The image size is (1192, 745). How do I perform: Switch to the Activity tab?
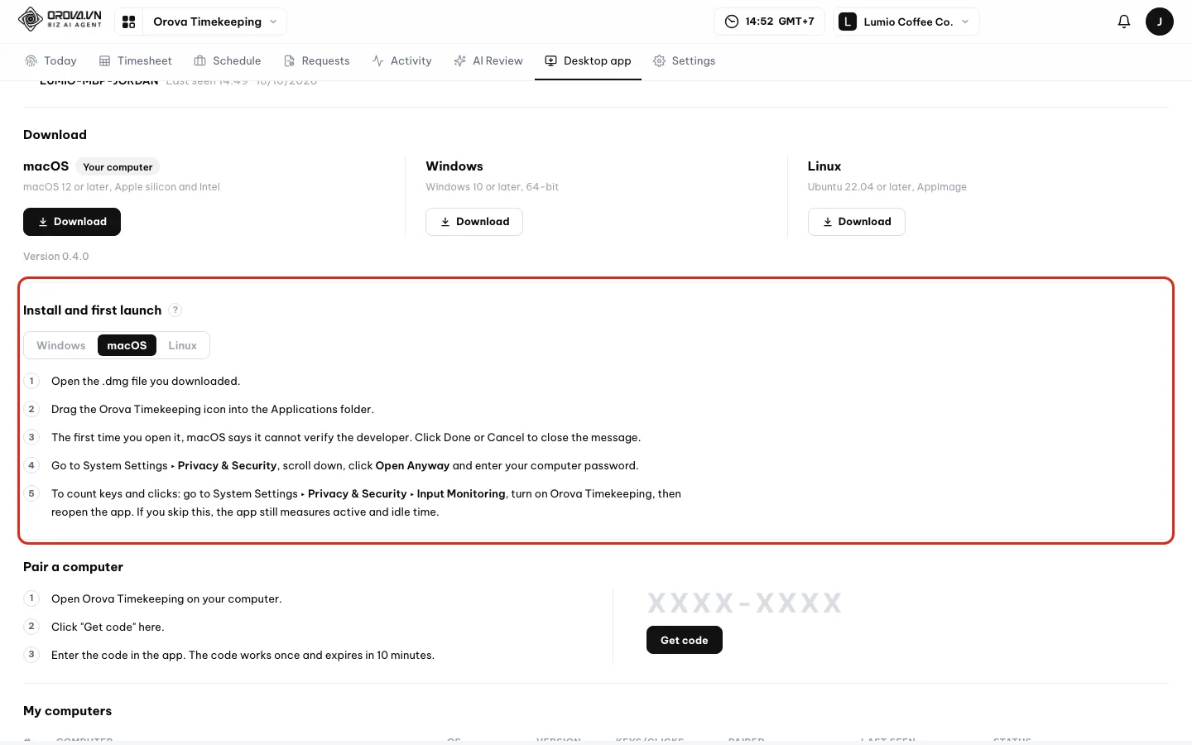pos(401,60)
